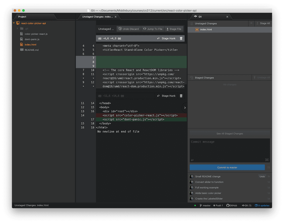The image size is (284, 224).
Task: Select the Git panel tab
Action: [200, 17]
